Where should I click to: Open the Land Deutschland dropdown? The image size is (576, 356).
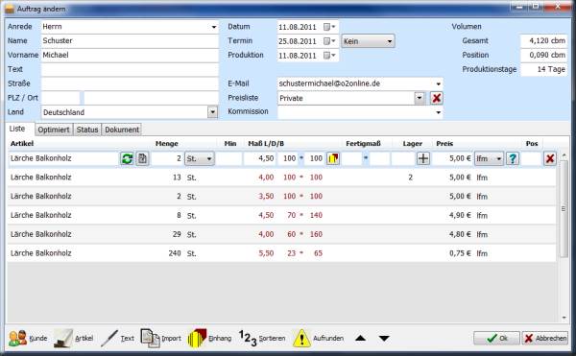point(212,112)
